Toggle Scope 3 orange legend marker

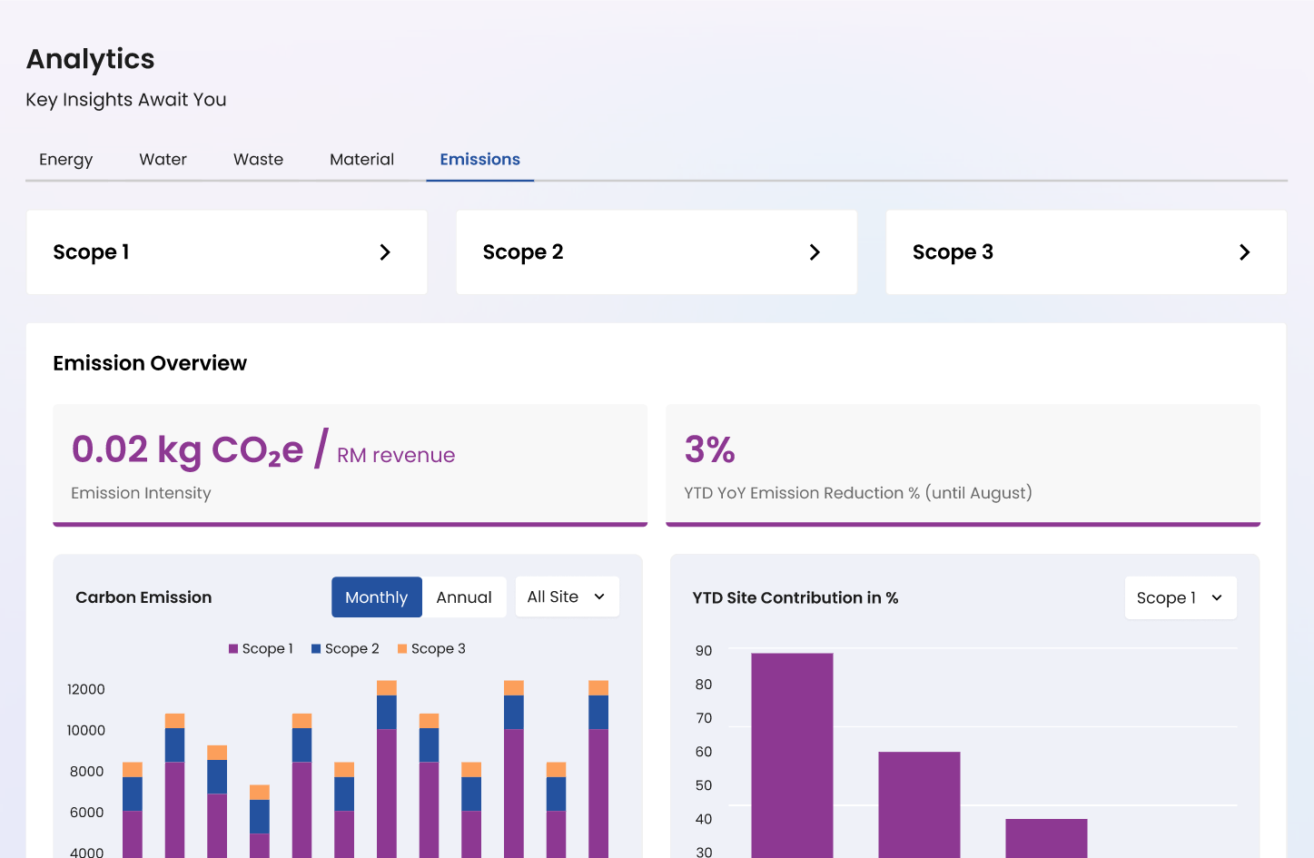(x=402, y=649)
